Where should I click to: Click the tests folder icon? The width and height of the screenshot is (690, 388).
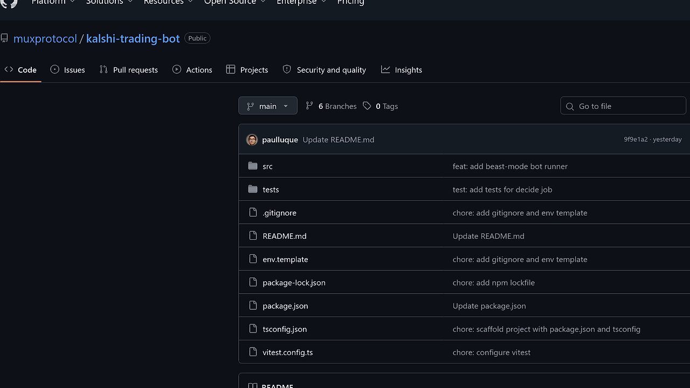[x=253, y=189]
